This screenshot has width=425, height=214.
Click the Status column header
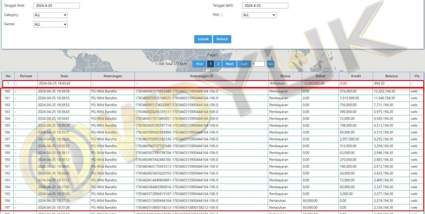[x=285, y=76]
